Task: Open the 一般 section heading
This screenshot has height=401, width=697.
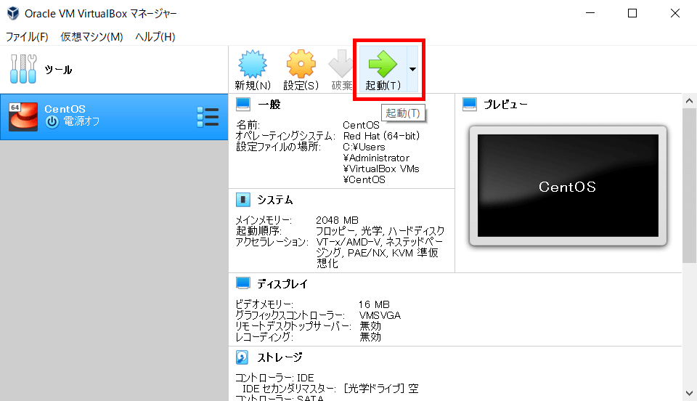Action: tap(269, 105)
